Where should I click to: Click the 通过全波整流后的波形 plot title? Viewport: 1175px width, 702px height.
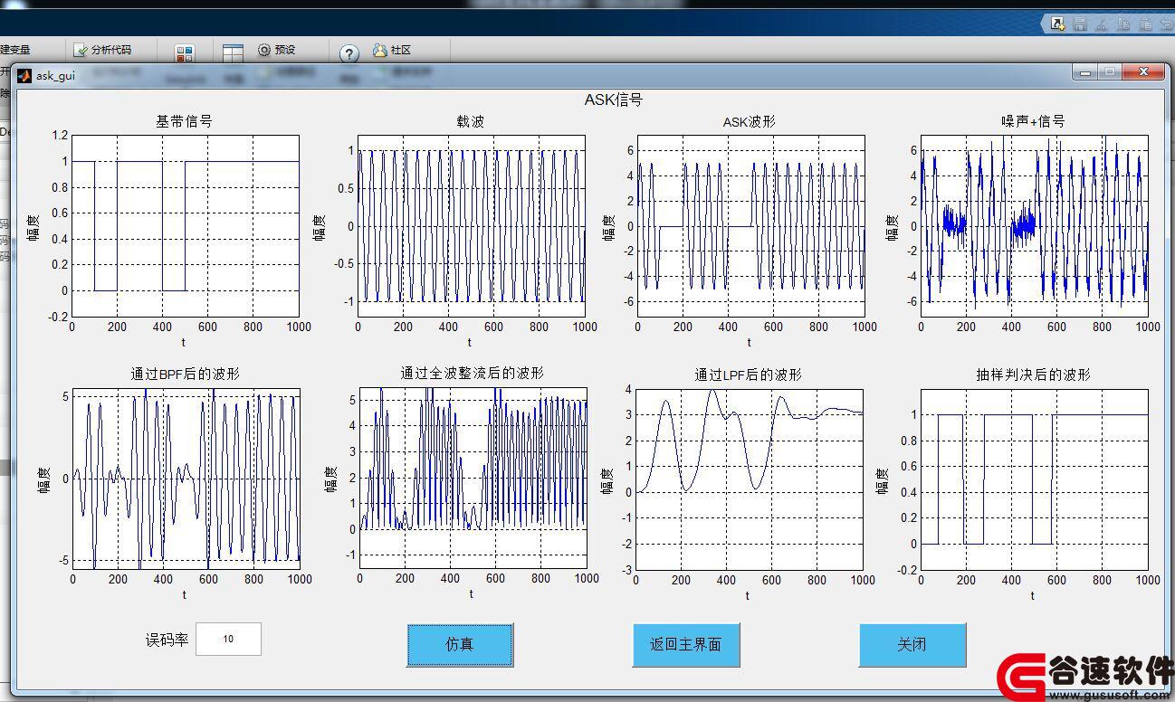click(473, 373)
